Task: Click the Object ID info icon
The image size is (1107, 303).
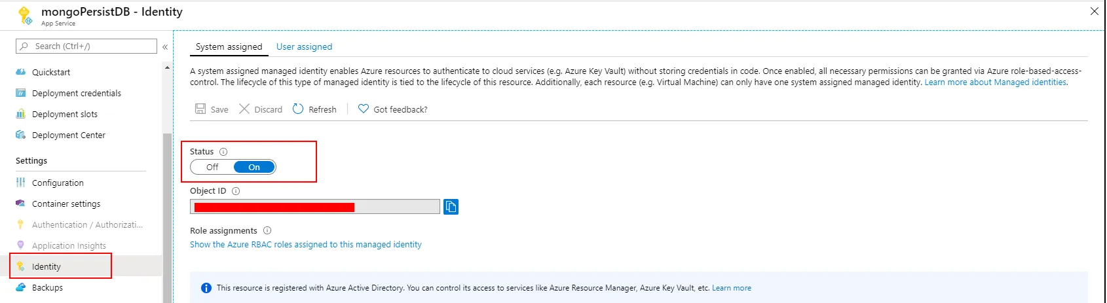Action: click(x=236, y=191)
